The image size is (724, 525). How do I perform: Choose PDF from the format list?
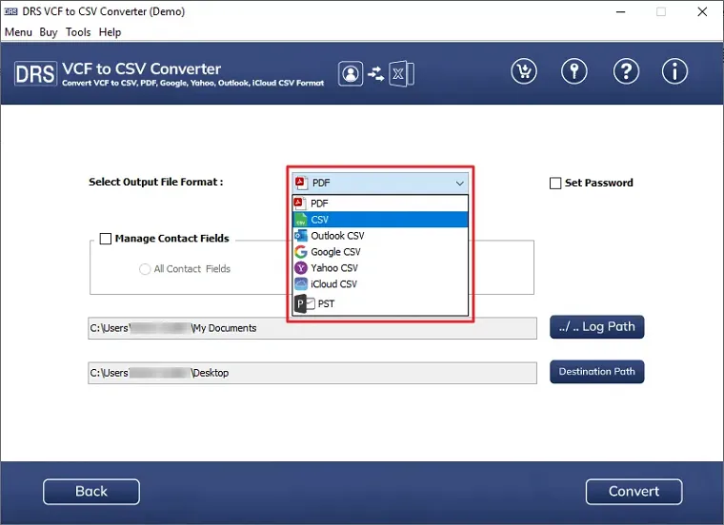tap(380, 204)
